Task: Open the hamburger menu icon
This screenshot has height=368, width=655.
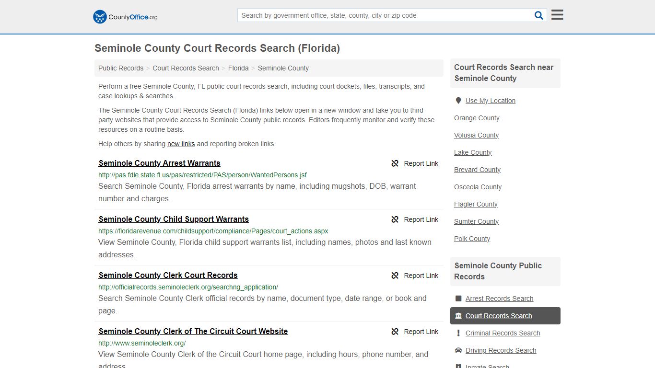Action: coord(557,15)
